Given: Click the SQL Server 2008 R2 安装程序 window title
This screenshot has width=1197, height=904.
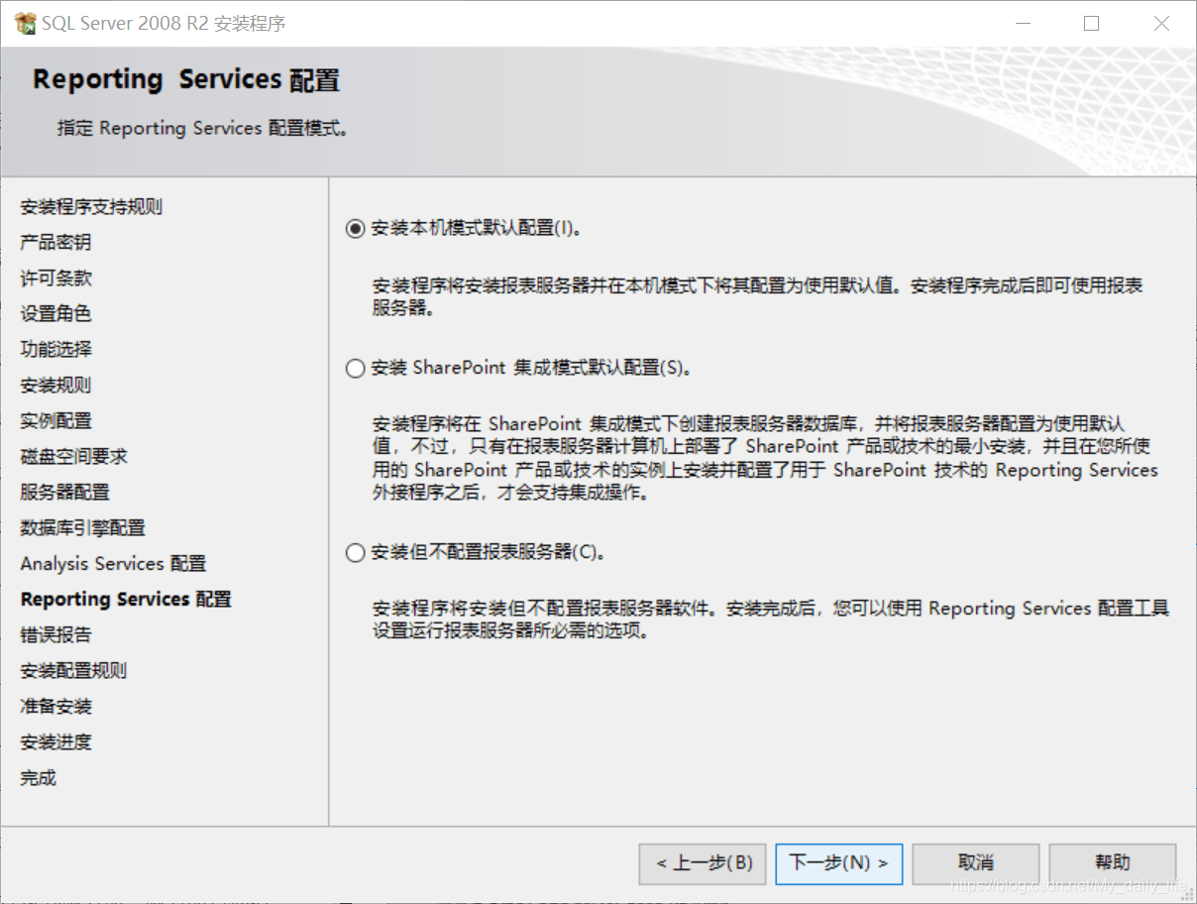Looking at the screenshot, I should [163, 24].
